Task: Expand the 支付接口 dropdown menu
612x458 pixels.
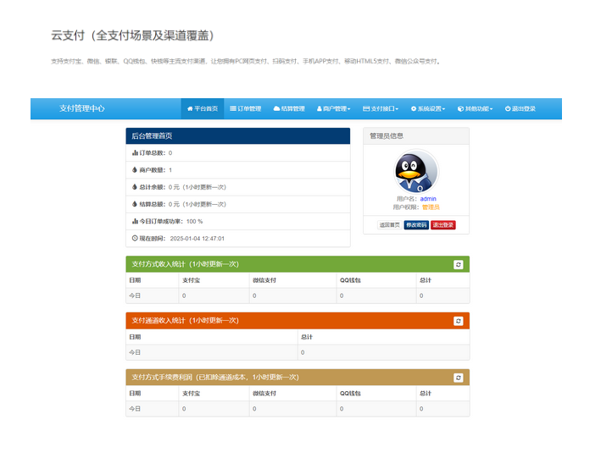Action: 380,108
